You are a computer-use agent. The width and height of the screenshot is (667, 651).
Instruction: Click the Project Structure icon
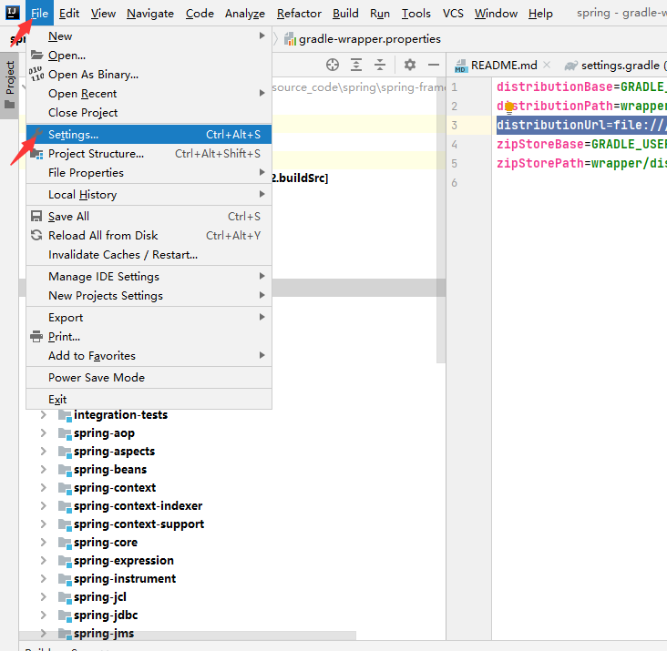[x=36, y=153]
